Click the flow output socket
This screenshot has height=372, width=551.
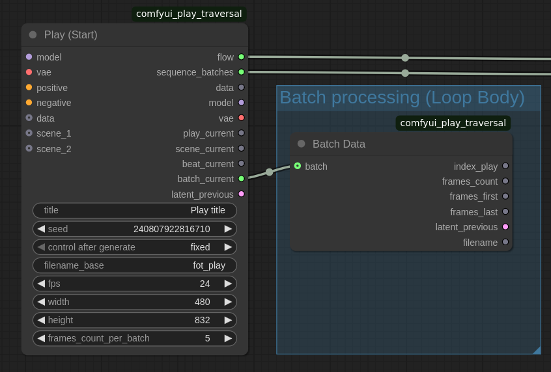pos(242,57)
